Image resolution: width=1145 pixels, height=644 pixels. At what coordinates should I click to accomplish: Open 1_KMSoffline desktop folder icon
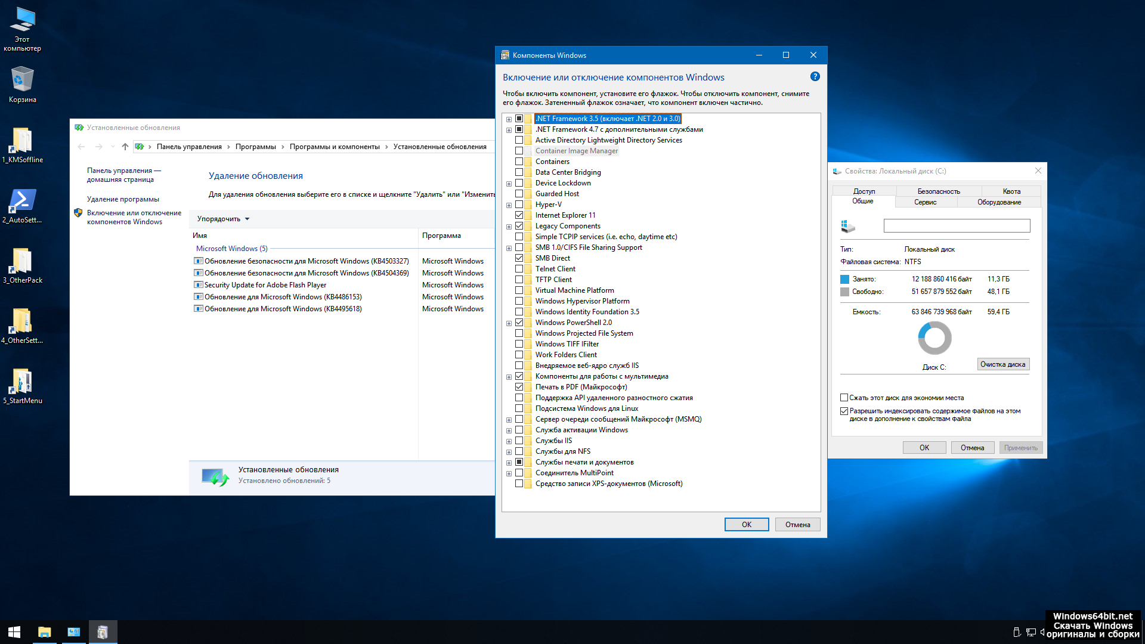[x=22, y=141]
